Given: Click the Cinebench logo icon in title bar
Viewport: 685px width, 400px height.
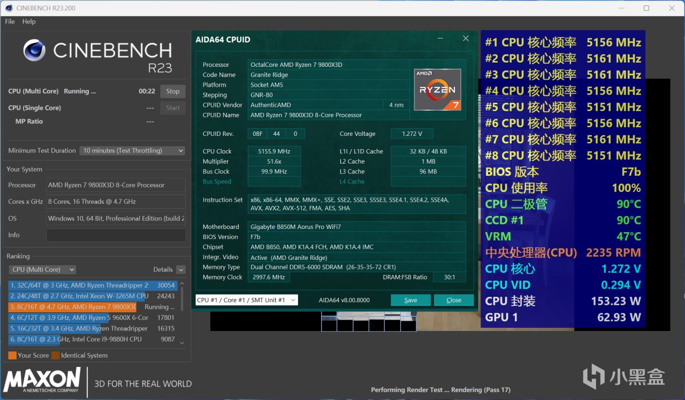Looking at the screenshot, I should coord(9,8).
